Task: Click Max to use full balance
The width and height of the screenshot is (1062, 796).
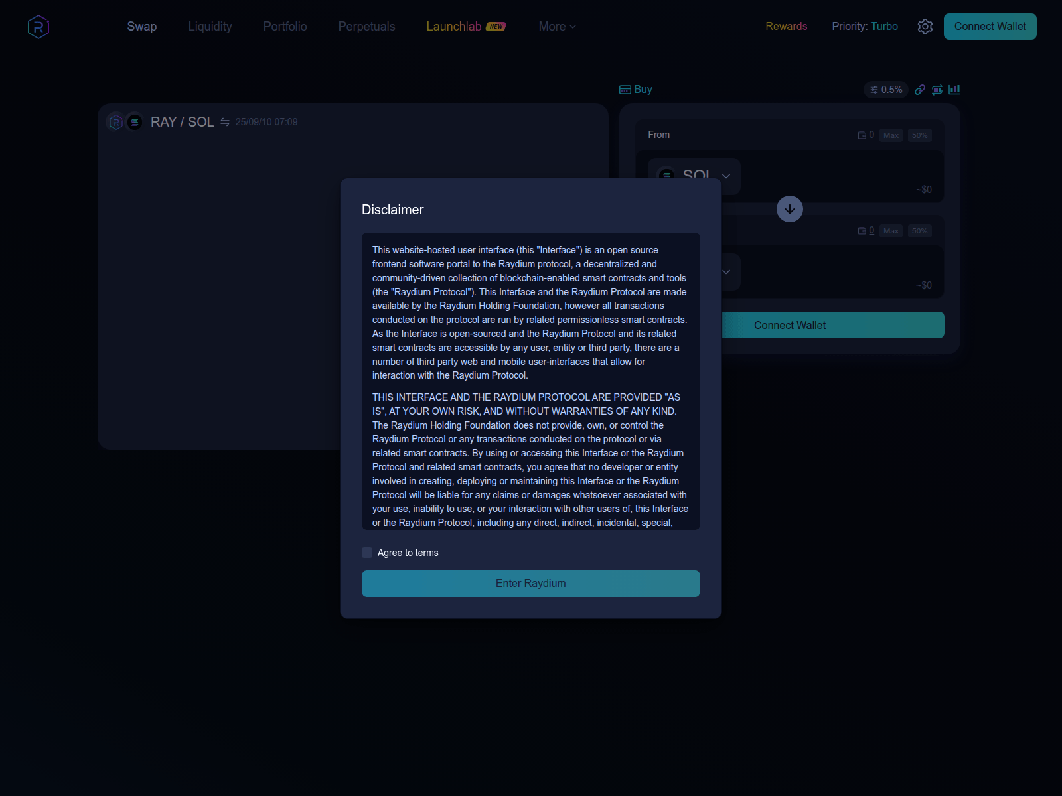Action: point(891,135)
